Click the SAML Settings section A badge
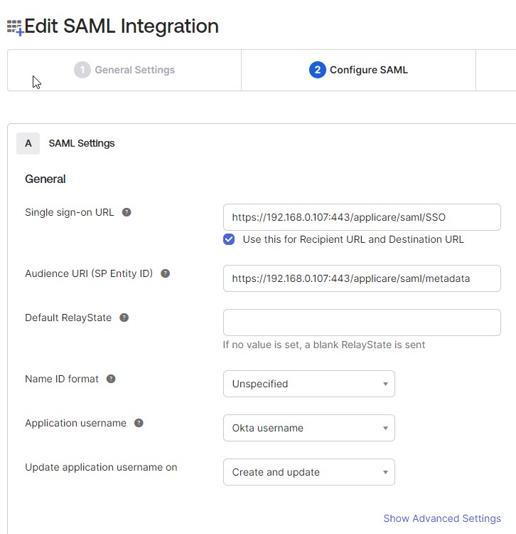Screen dimensions: 516x534 tap(28, 143)
